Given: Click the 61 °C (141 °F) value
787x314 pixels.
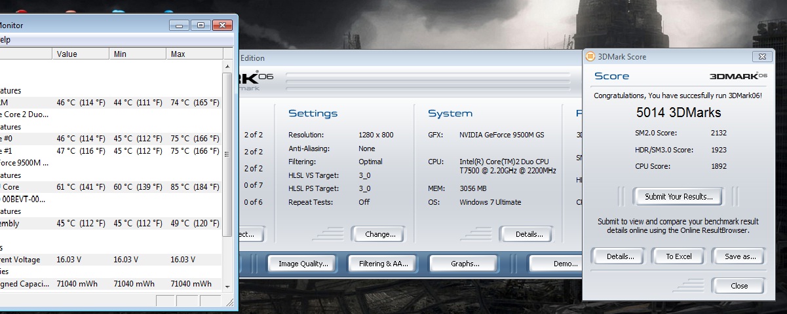Looking at the screenshot, I should (x=81, y=187).
